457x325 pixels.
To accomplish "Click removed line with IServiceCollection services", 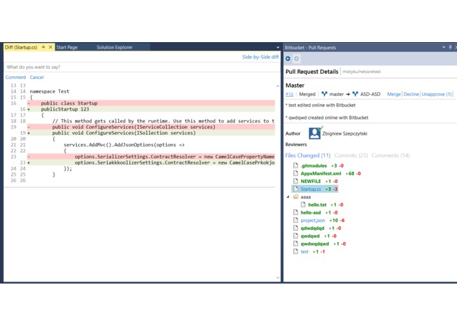I will 151,127.
